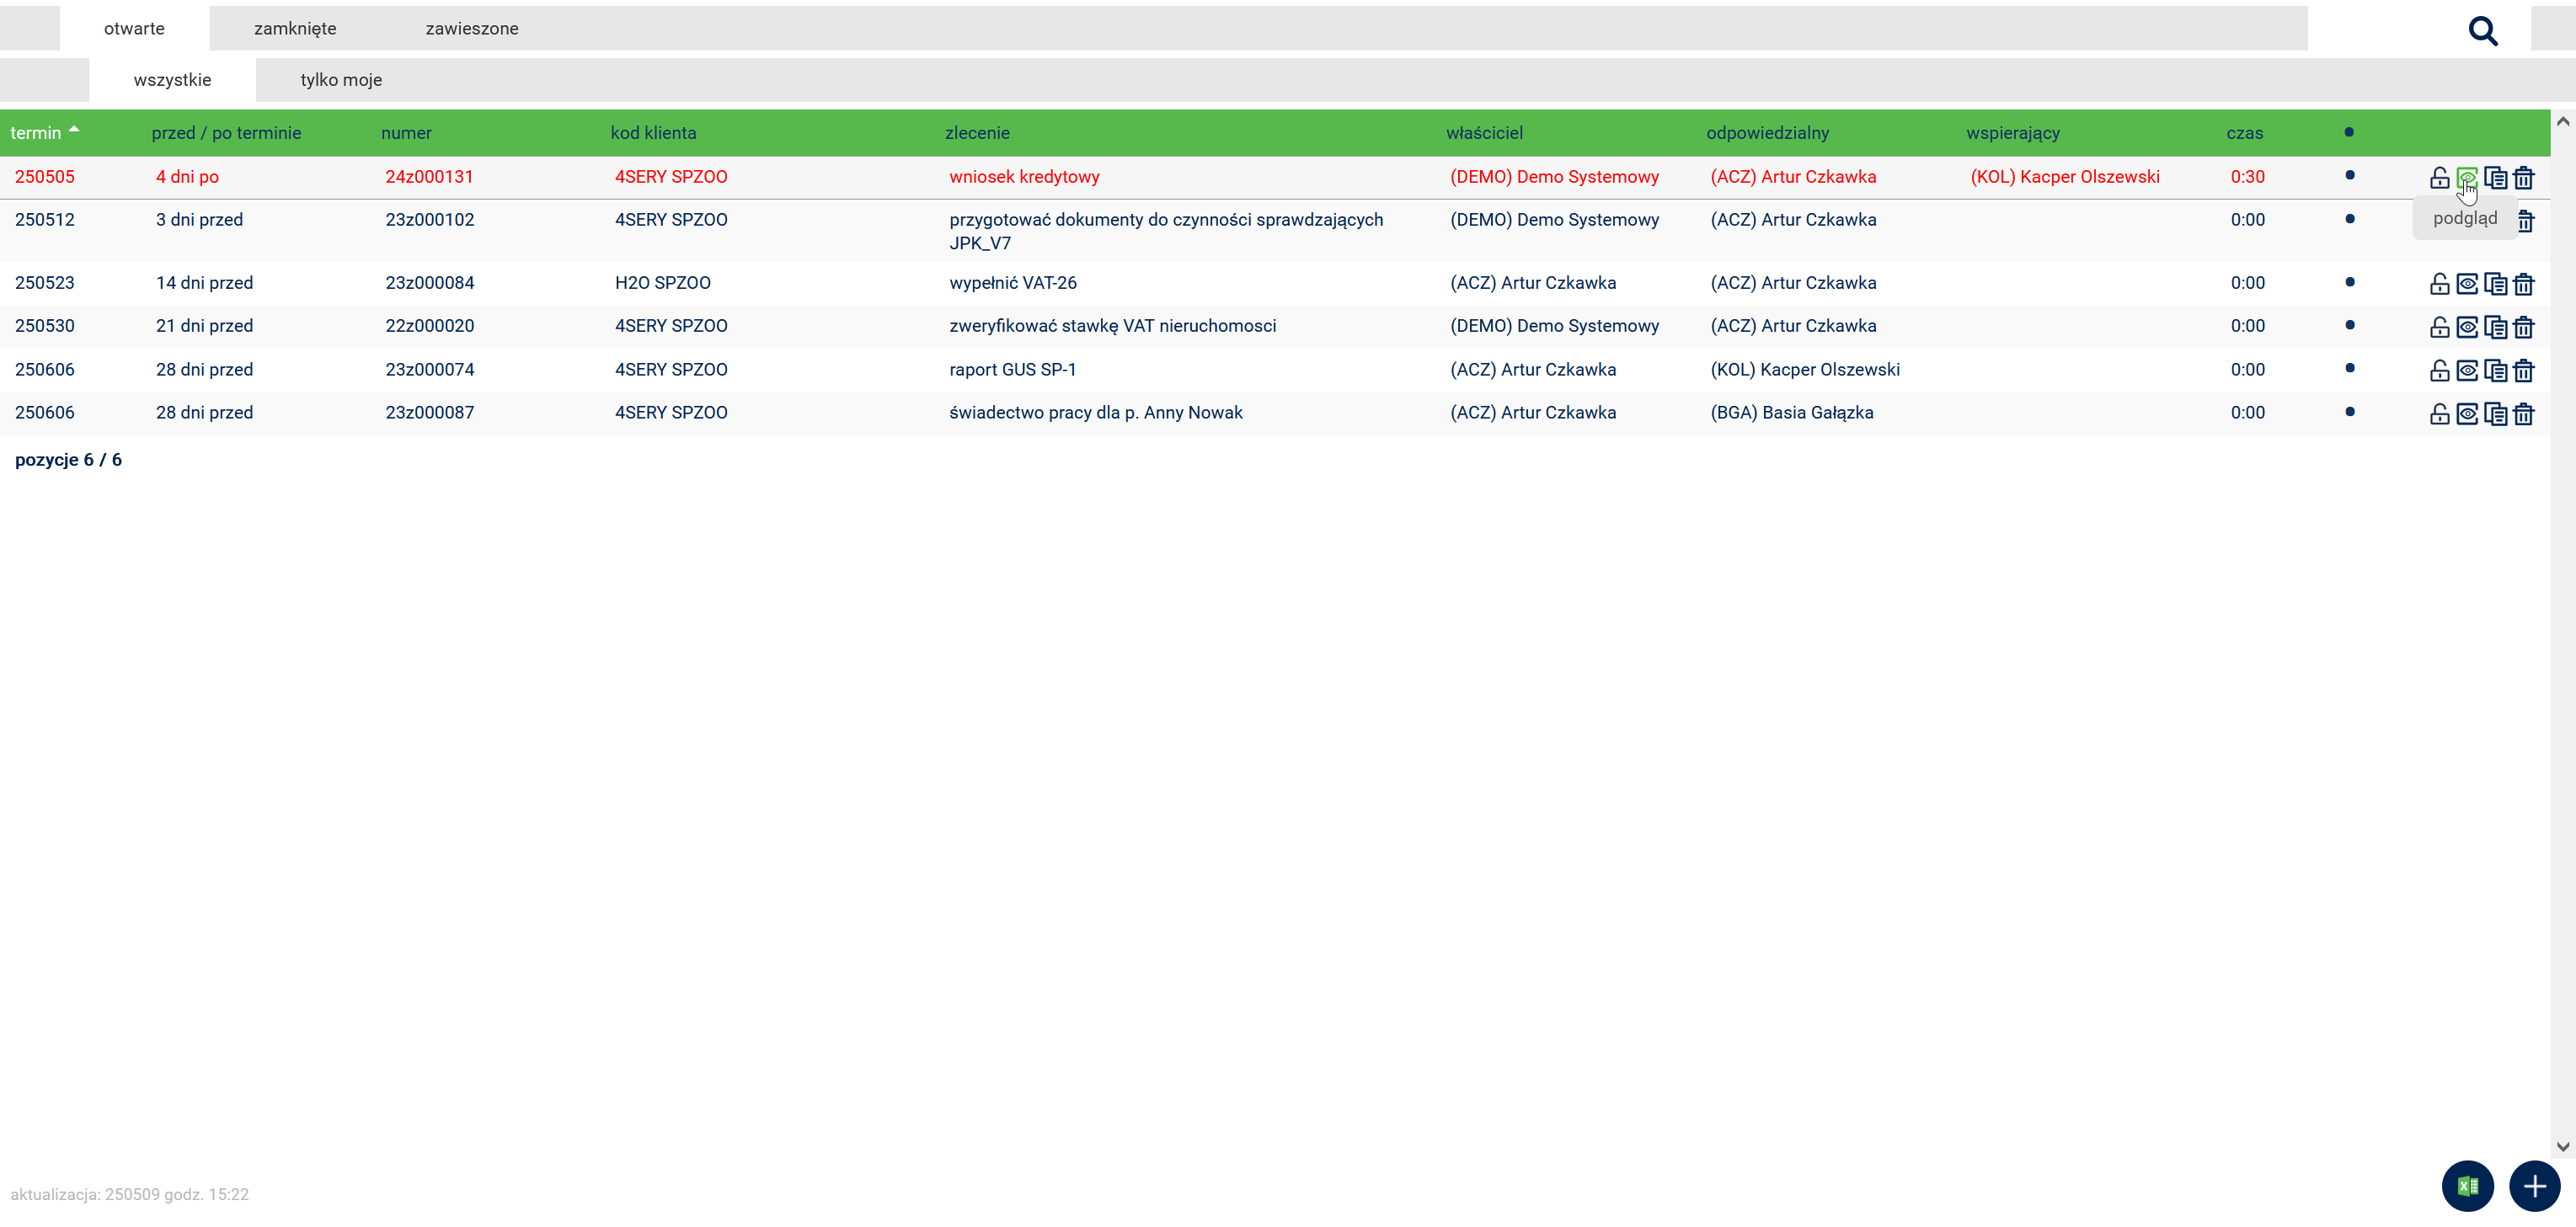The width and height of the screenshot is (2576, 1227).
Task: Click status dot in row 23z000102
Action: 2349,218
